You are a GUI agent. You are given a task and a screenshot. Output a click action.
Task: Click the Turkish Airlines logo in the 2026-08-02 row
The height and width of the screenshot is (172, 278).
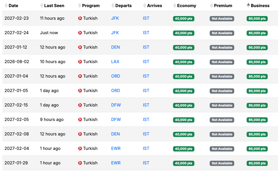(x=80, y=62)
